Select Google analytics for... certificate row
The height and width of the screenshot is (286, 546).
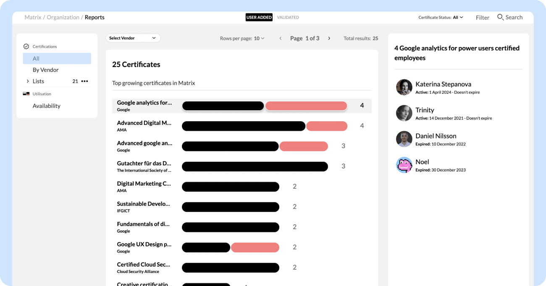242,106
